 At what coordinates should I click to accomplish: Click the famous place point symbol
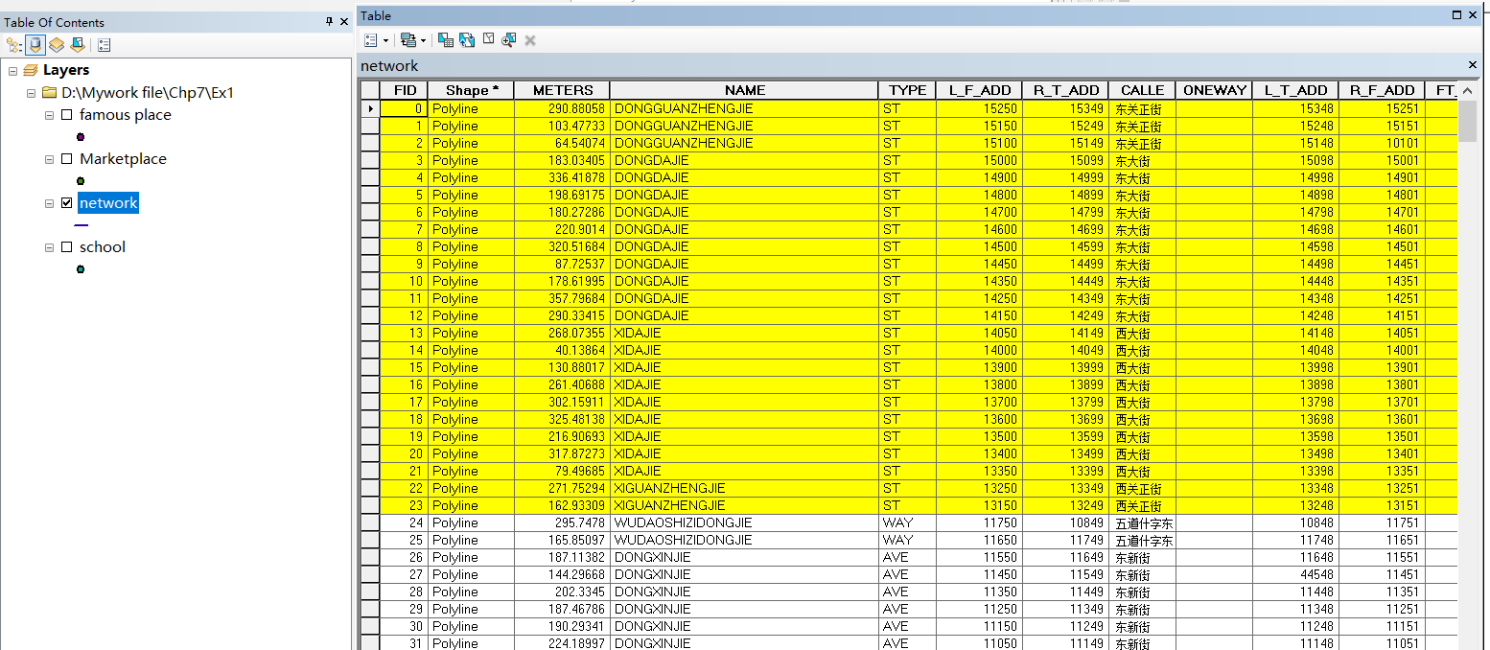tap(81, 136)
